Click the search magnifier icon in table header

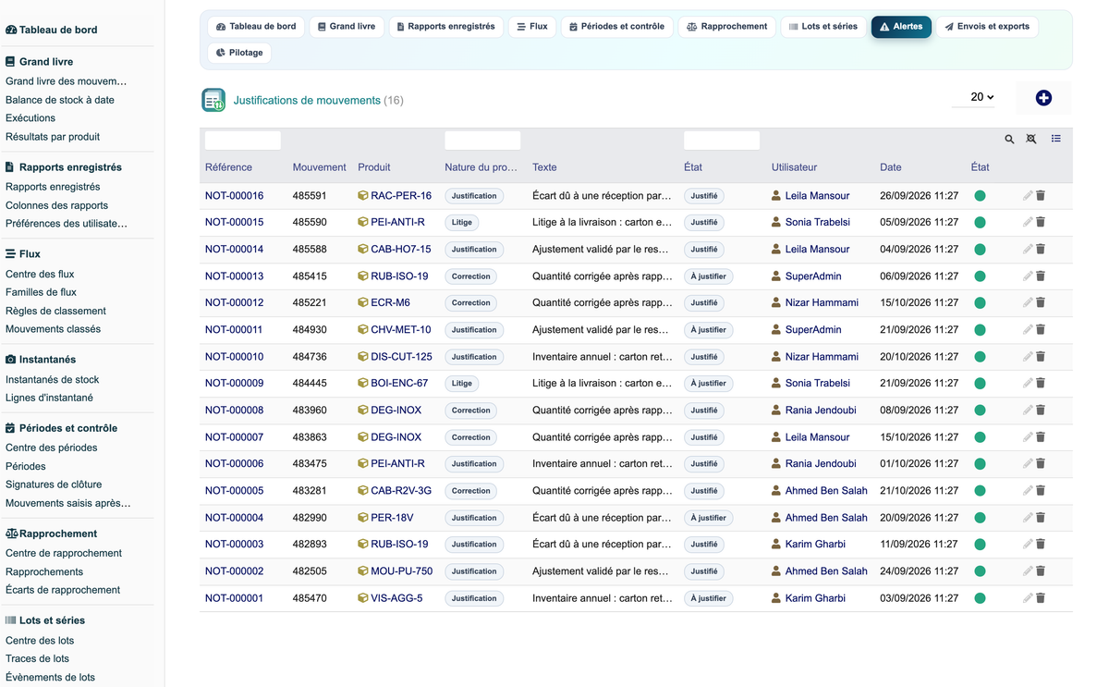click(1009, 139)
